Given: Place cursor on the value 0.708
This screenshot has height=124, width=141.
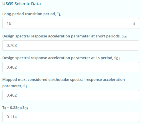Looking at the screenshot, I should pos(12,45).
